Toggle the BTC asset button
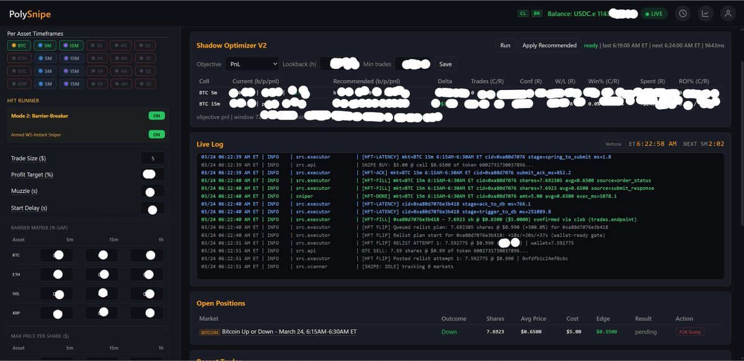 (20, 45)
